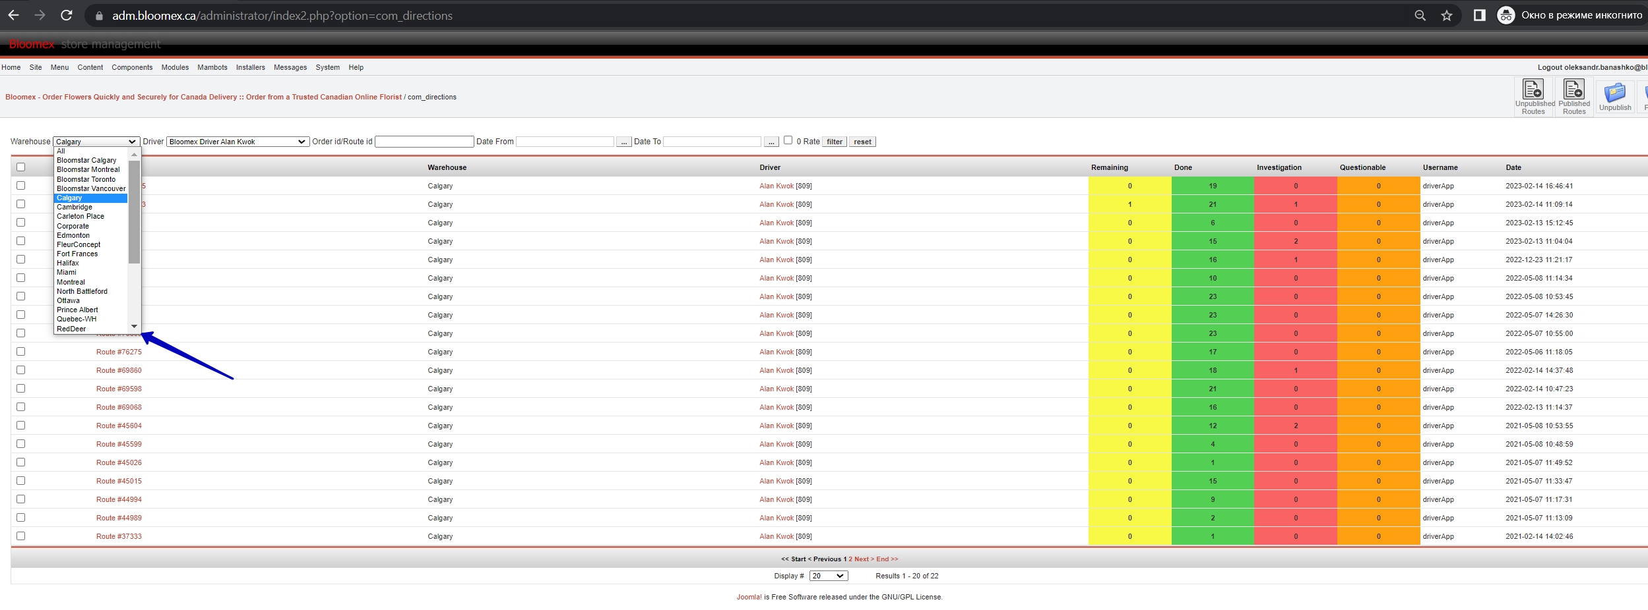Image resolution: width=1648 pixels, height=610 pixels.
Task: Go to Next page link
Action: click(864, 559)
